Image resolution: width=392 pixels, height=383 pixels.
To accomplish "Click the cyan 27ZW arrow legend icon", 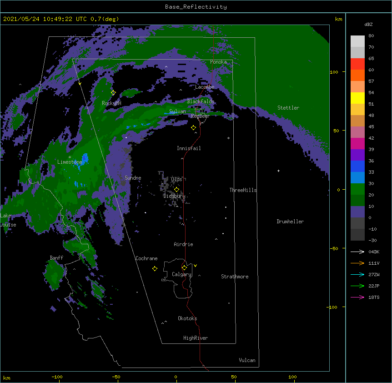I will pos(357,274).
